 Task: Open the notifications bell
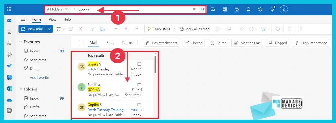(248, 9)
